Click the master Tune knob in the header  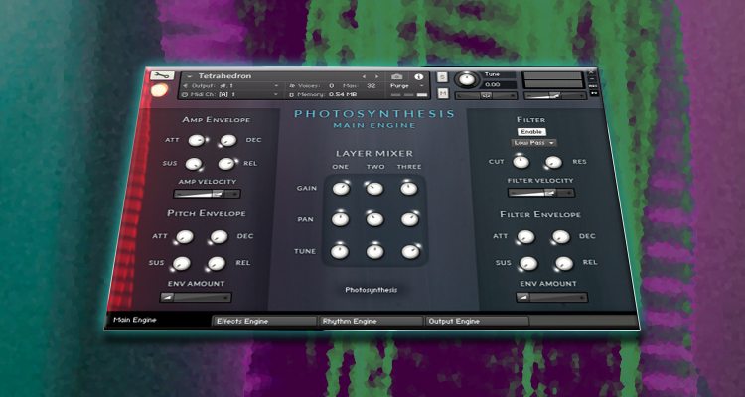tap(467, 79)
